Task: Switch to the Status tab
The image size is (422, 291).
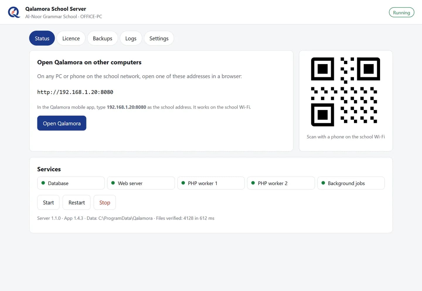Action: (42, 38)
